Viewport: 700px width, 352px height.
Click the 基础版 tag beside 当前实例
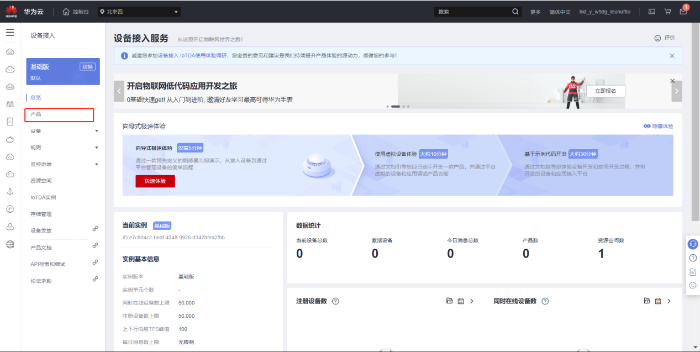tap(162, 225)
